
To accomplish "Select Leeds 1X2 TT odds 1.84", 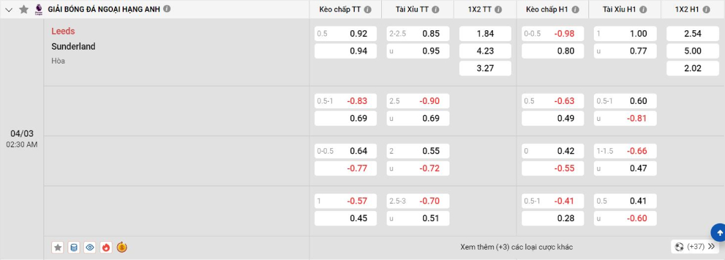I will (485, 34).
